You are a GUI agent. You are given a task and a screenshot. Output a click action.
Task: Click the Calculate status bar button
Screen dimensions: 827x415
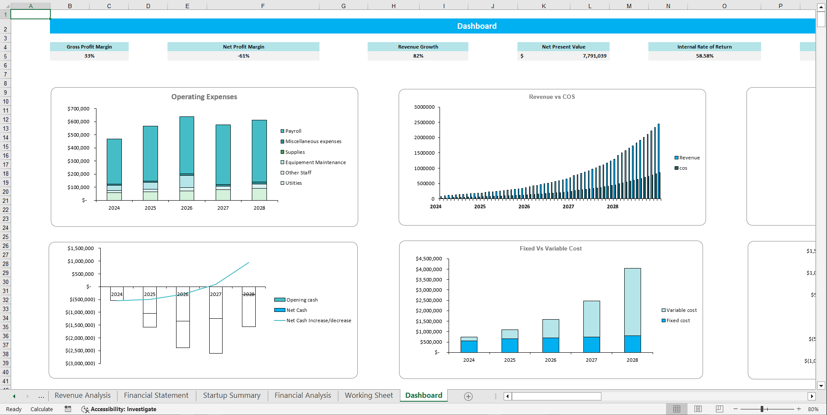pyautogui.click(x=41, y=409)
